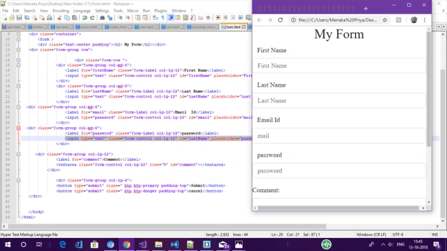
Task: Toggle file Monitoring eye icon
Action: click(x=208, y=18)
